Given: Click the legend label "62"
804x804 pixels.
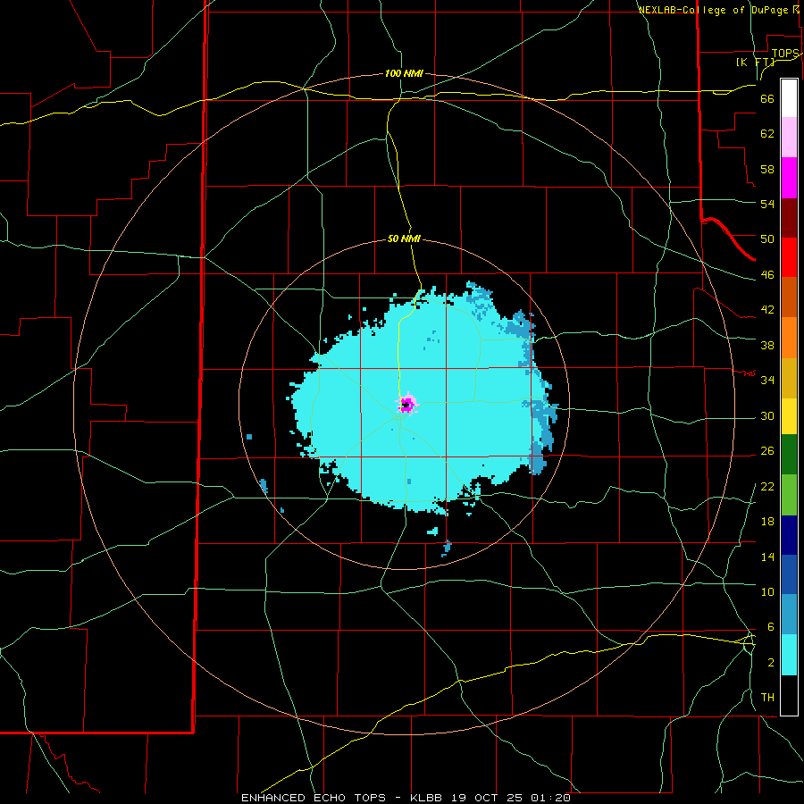Looking at the screenshot, I should [x=767, y=134].
